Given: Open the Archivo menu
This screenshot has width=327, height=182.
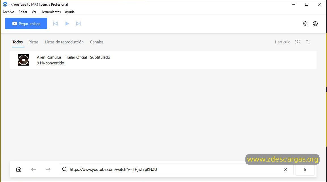Looking at the screenshot, I should click(x=8, y=12).
